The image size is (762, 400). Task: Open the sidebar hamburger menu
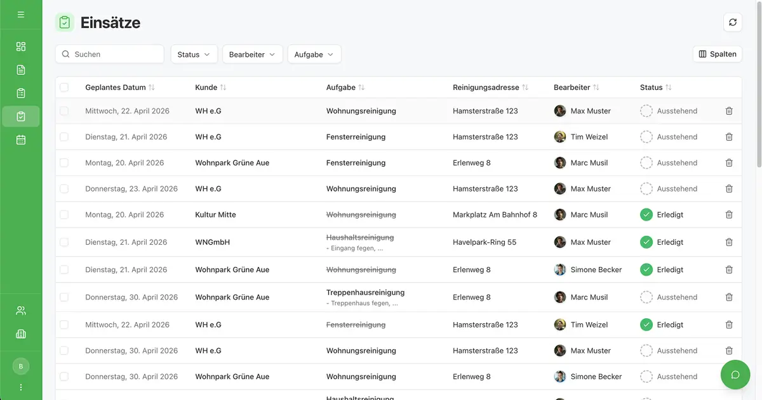point(20,13)
